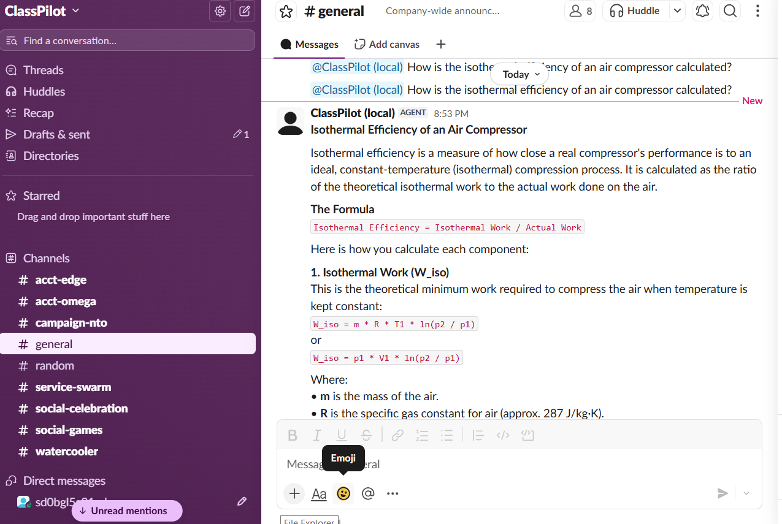Open the Emoji picker
The height and width of the screenshot is (524, 782).
tap(343, 493)
